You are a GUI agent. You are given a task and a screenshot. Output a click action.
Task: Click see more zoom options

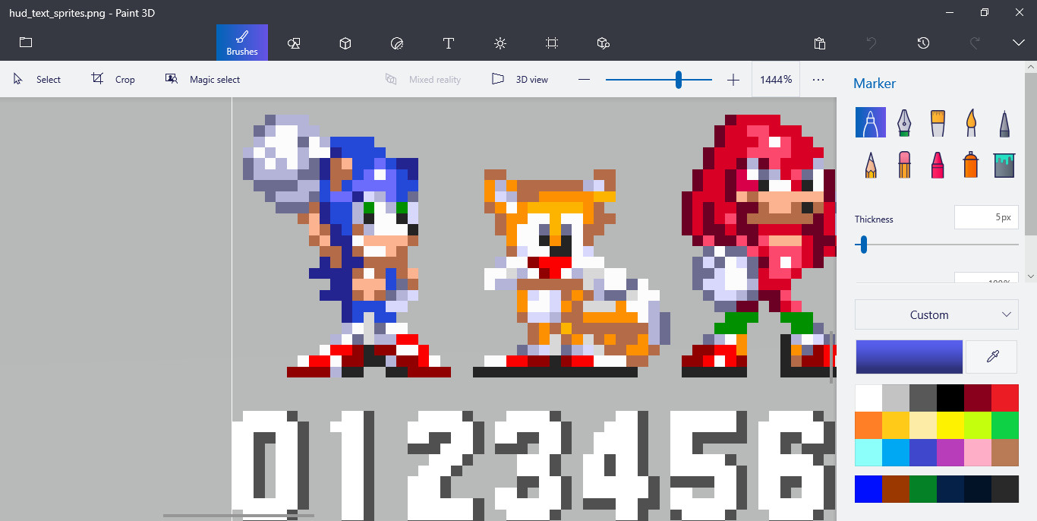(818, 79)
